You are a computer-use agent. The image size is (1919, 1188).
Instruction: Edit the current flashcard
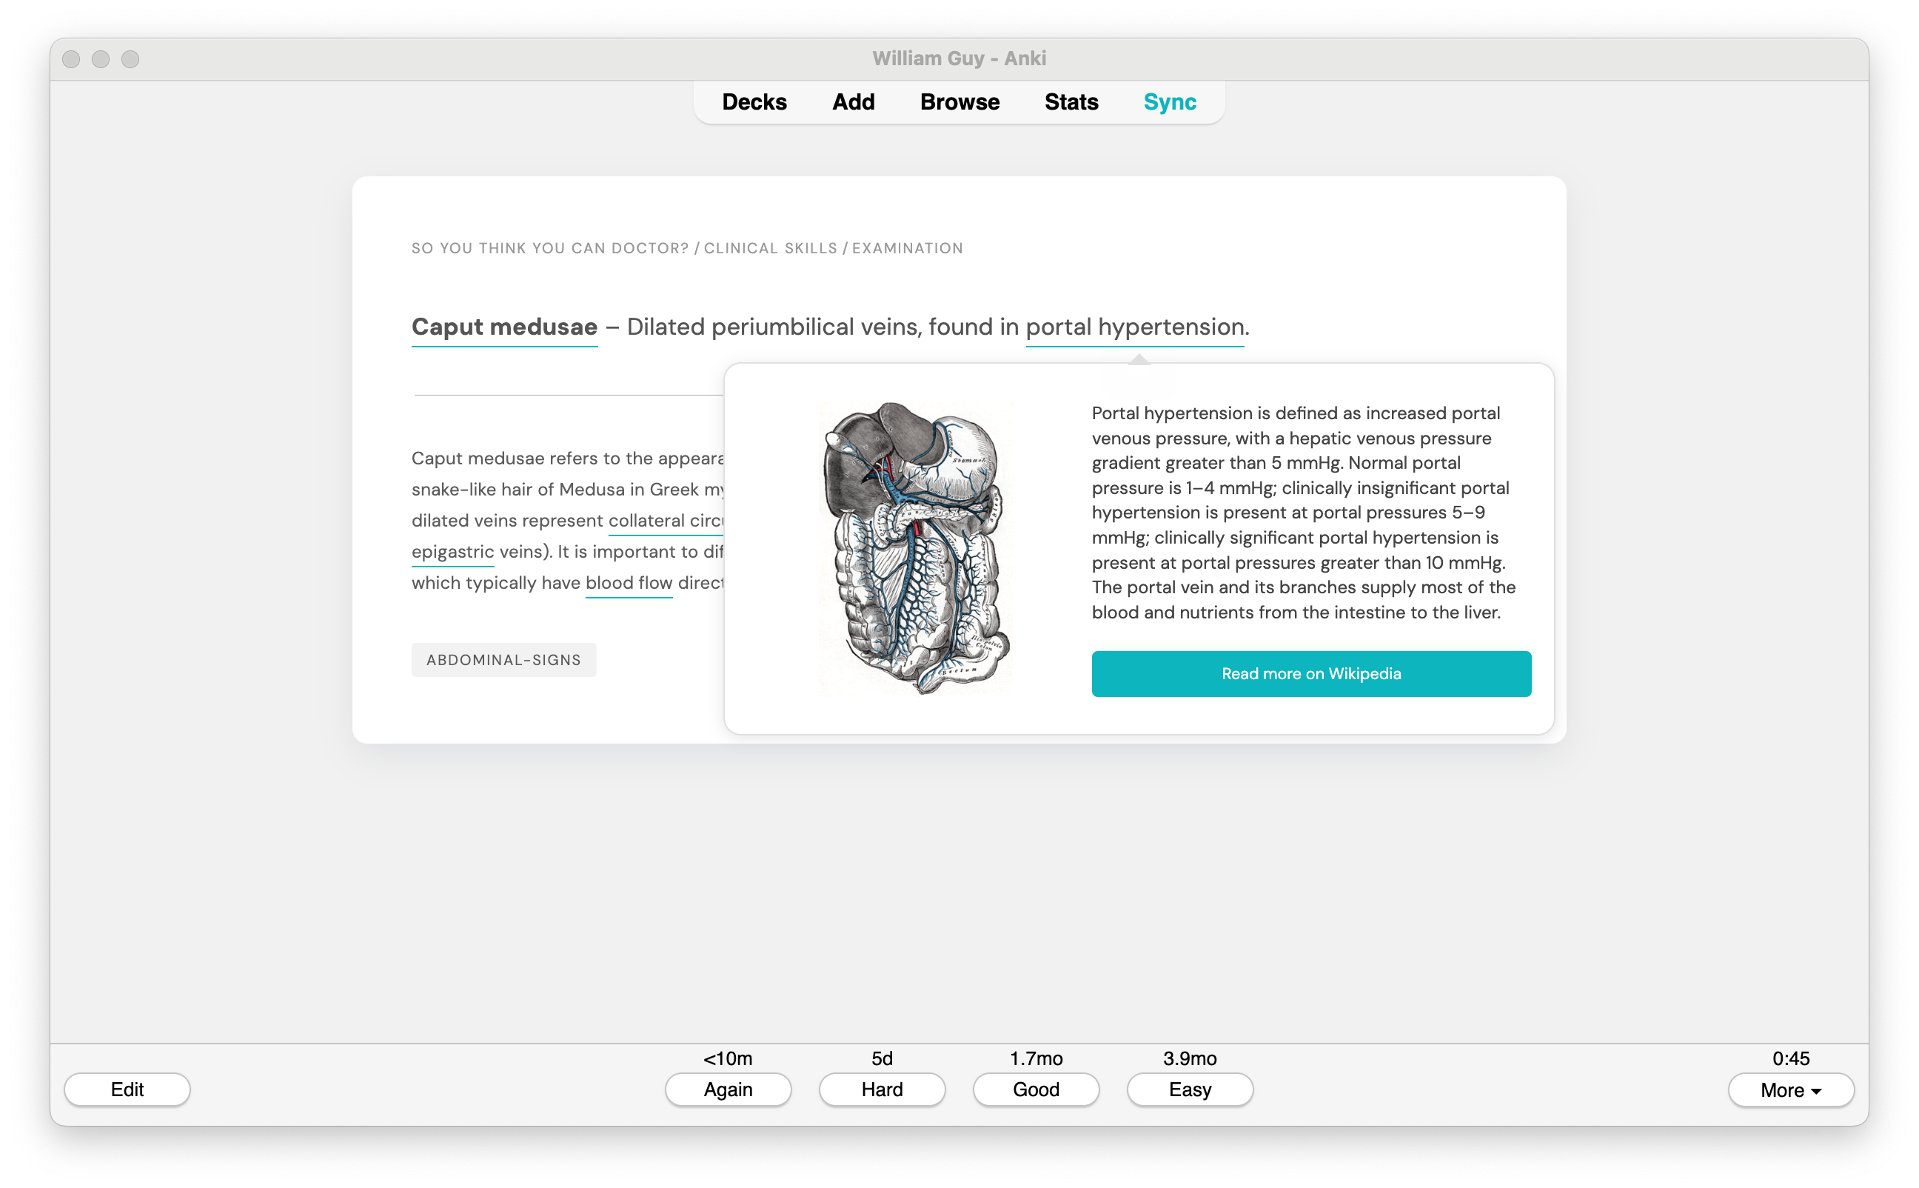(x=127, y=1089)
